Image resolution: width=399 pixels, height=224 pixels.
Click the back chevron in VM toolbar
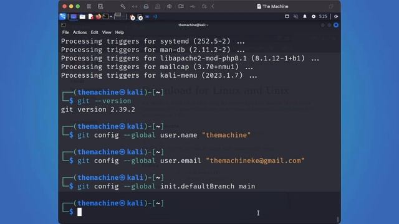click(213, 6)
